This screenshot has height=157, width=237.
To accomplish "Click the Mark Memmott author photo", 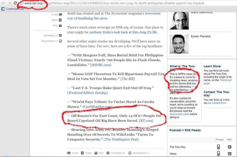I will 179,21.
